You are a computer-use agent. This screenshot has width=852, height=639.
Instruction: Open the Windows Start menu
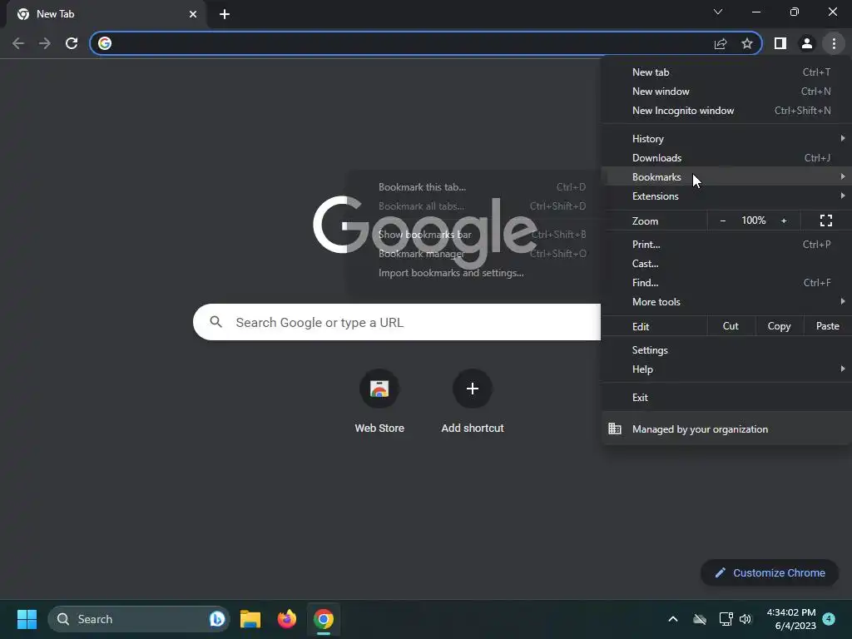point(27,619)
